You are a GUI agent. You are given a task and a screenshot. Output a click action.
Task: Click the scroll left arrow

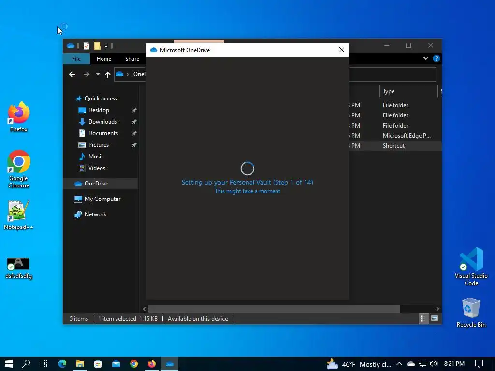coord(144,309)
